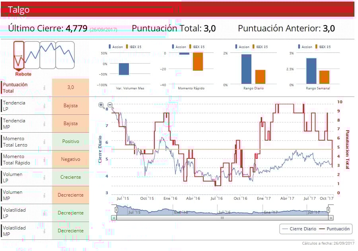358x251 pixels.
Task: Zoom out on the main chart
Action: coord(110,105)
